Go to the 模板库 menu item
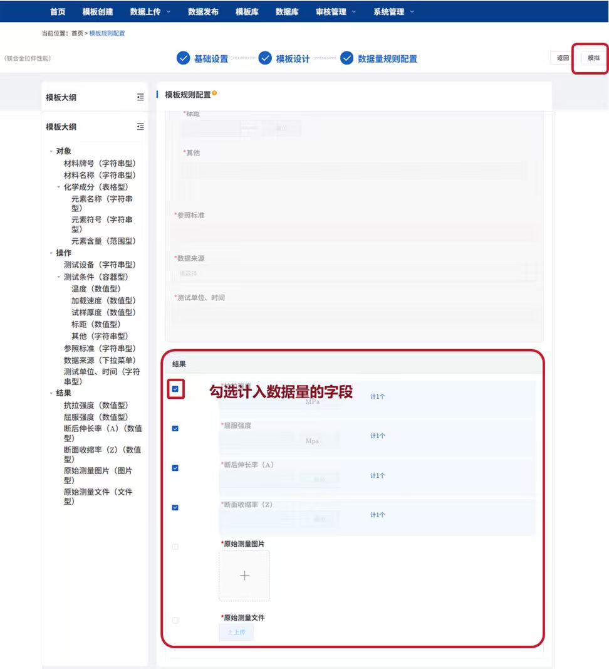The image size is (609, 669). 247,11
